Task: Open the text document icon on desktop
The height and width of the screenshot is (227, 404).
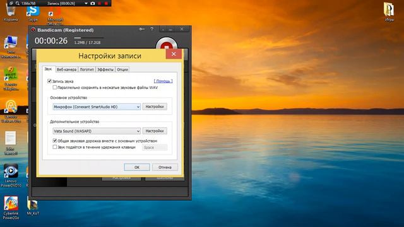Action: tap(11, 143)
